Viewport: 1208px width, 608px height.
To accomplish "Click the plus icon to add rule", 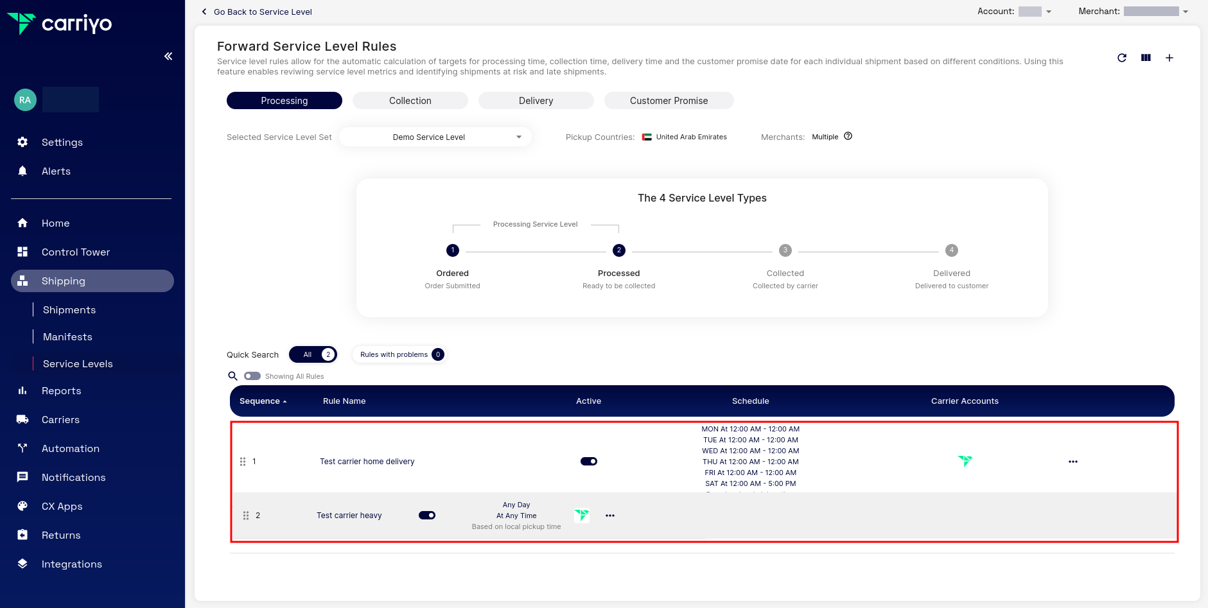I will point(1169,58).
